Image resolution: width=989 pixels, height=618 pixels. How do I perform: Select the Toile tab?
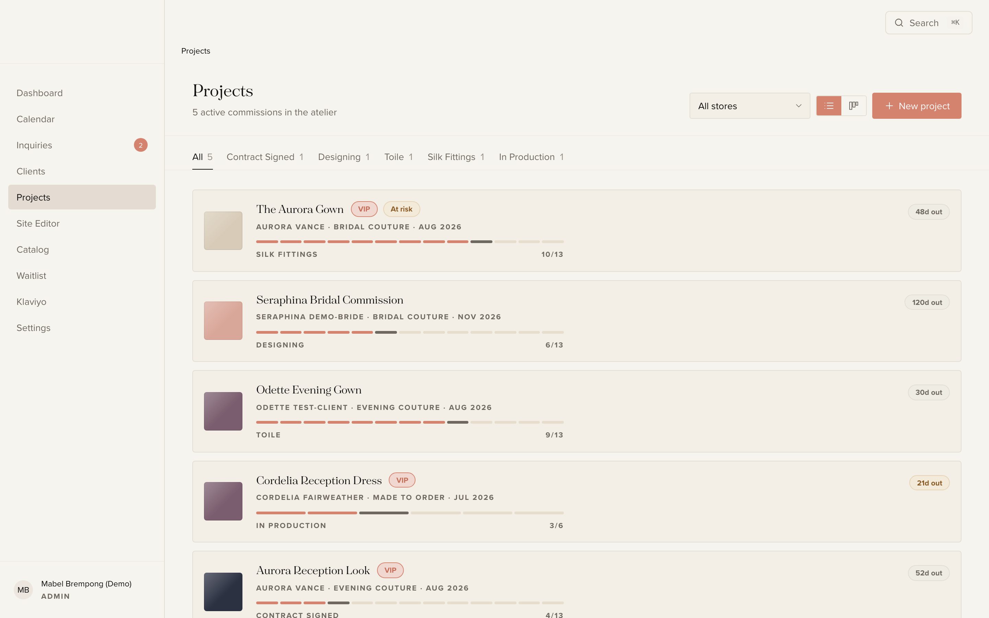pos(398,157)
